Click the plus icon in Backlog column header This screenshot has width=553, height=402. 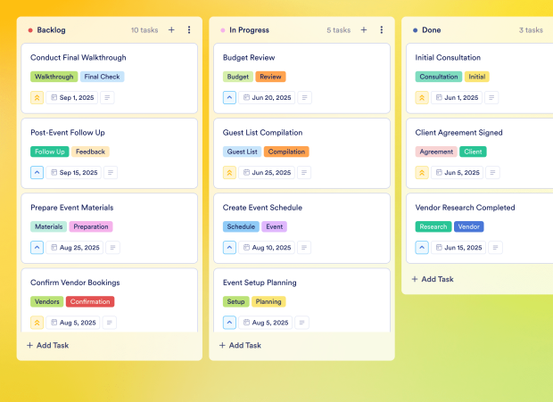[x=171, y=29]
